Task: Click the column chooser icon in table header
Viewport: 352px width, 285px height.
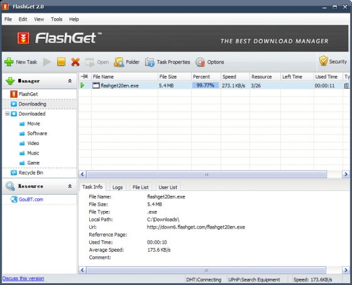Action: pos(84,77)
